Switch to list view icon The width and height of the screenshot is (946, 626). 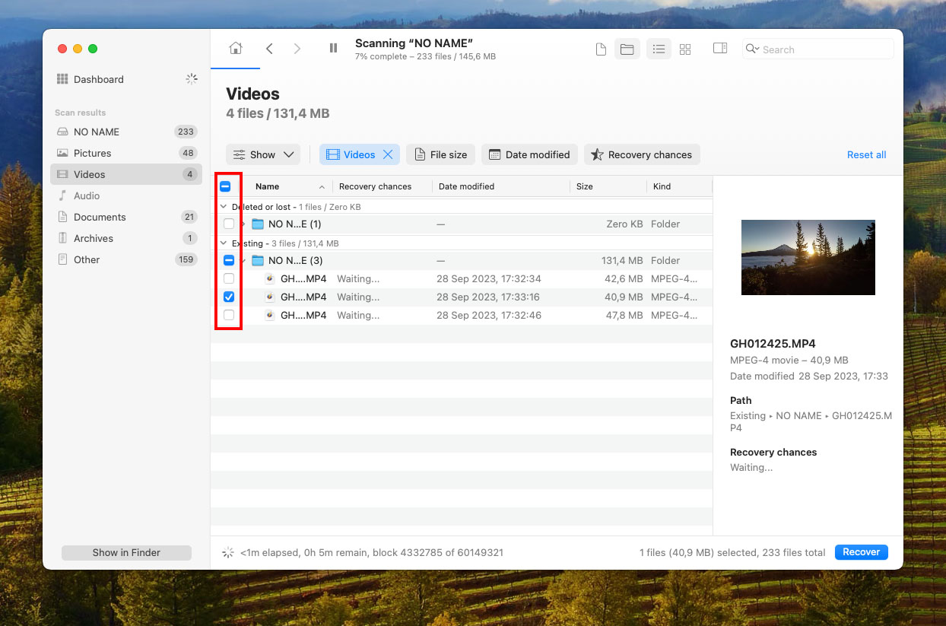point(659,49)
